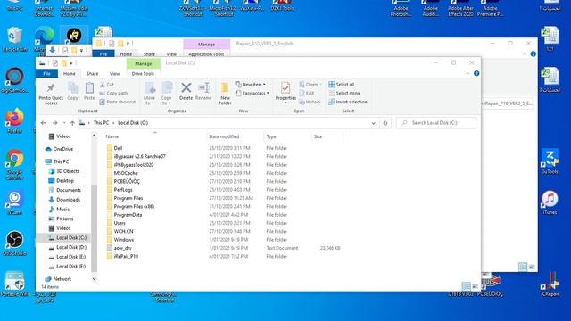Go up one level with Up arrow
This screenshot has width=571, height=321.
point(72,123)
